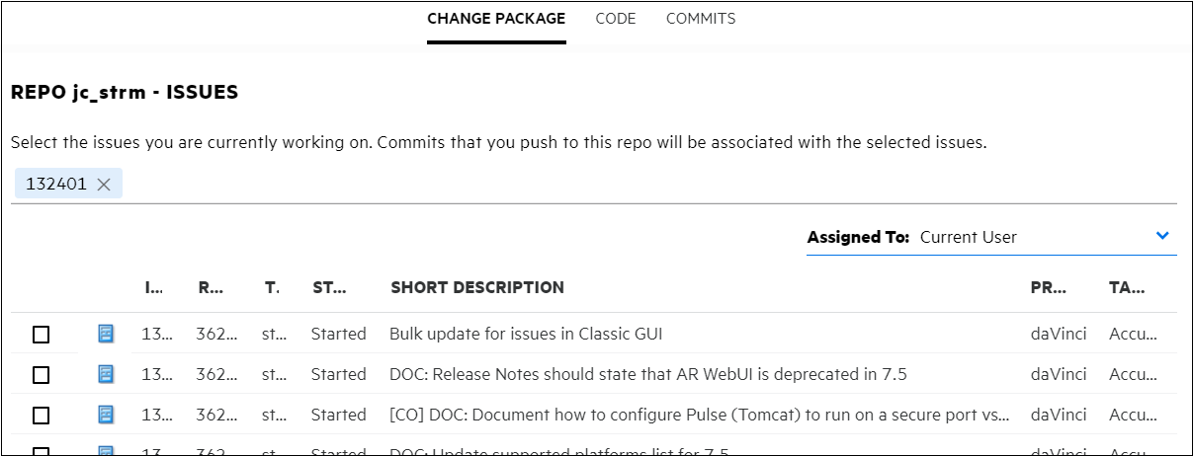Select the CHANGE PACKAGE tab

point(496,19)
